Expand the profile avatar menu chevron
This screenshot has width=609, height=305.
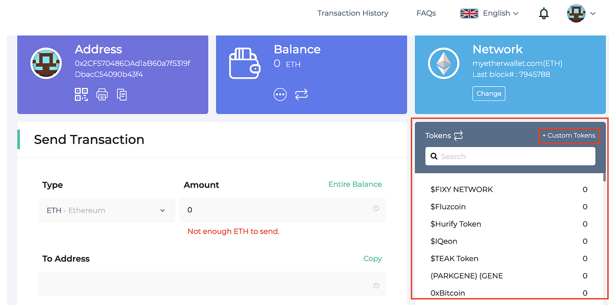(x=593, y=14)
